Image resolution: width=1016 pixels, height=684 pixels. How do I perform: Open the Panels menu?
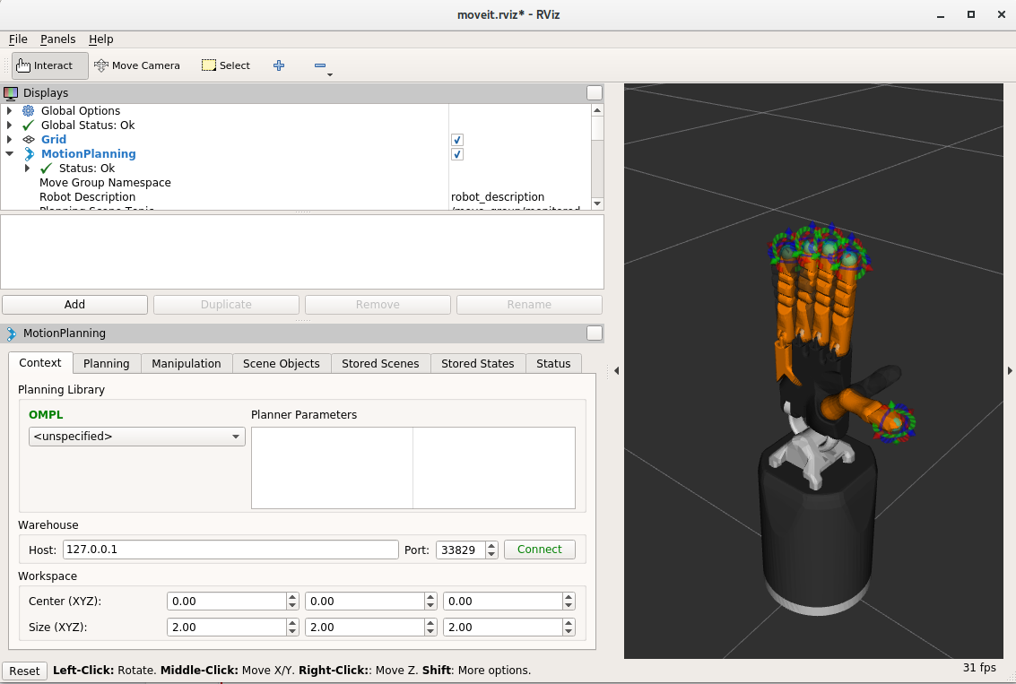tap(57, 39)
